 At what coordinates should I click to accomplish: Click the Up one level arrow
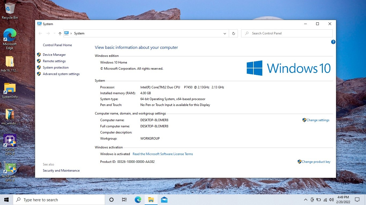60,33
